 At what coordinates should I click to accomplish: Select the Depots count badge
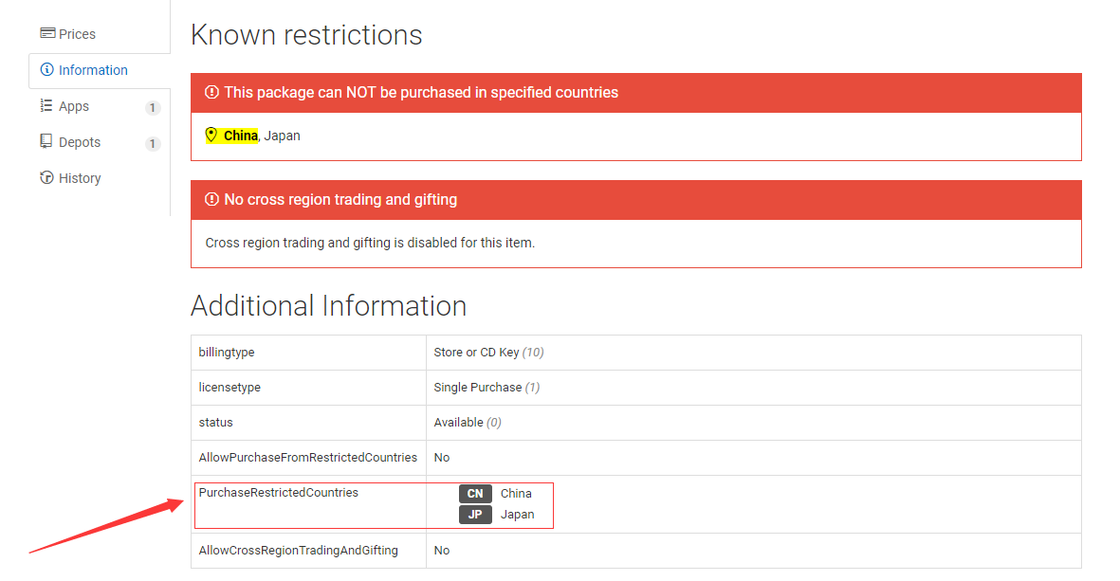point(153,144)
